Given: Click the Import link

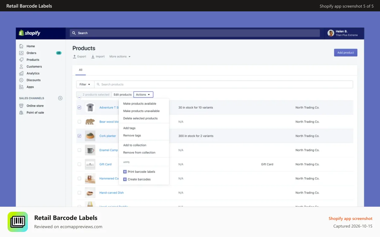Looking at the screenshot, I should point(98,57).
